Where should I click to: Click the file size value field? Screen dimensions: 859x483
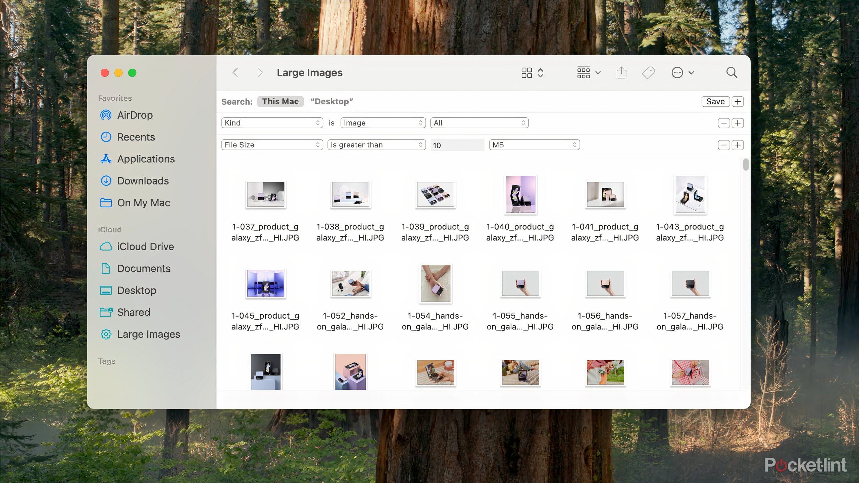tap(457, 145)
